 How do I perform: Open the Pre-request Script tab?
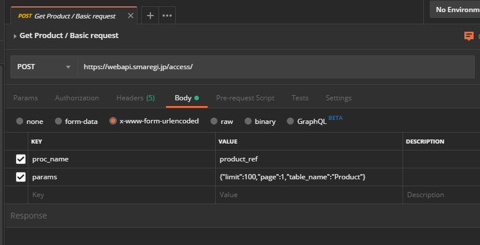coord(245,98)
